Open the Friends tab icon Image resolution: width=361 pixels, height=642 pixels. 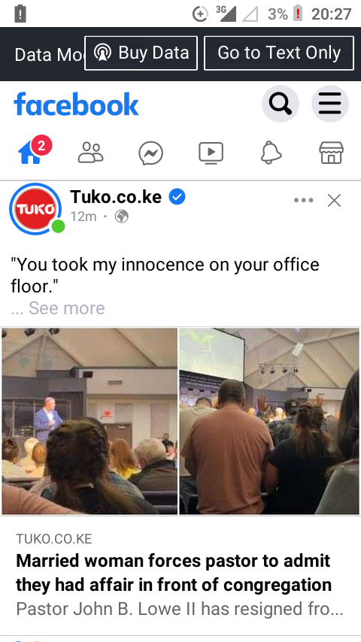[90, 153]
